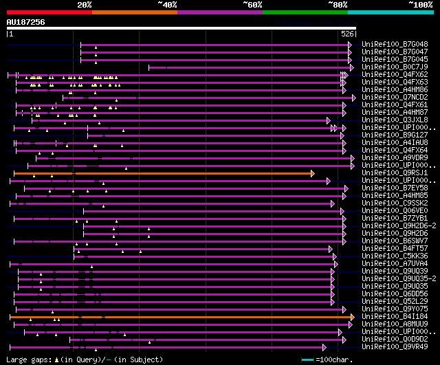Go to UniRef100_Q4FX64 entry
The image size is (440, 365).
395,151
